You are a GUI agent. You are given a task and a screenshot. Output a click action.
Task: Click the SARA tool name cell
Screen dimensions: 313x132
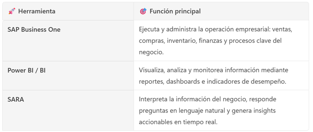click(68, 110)
